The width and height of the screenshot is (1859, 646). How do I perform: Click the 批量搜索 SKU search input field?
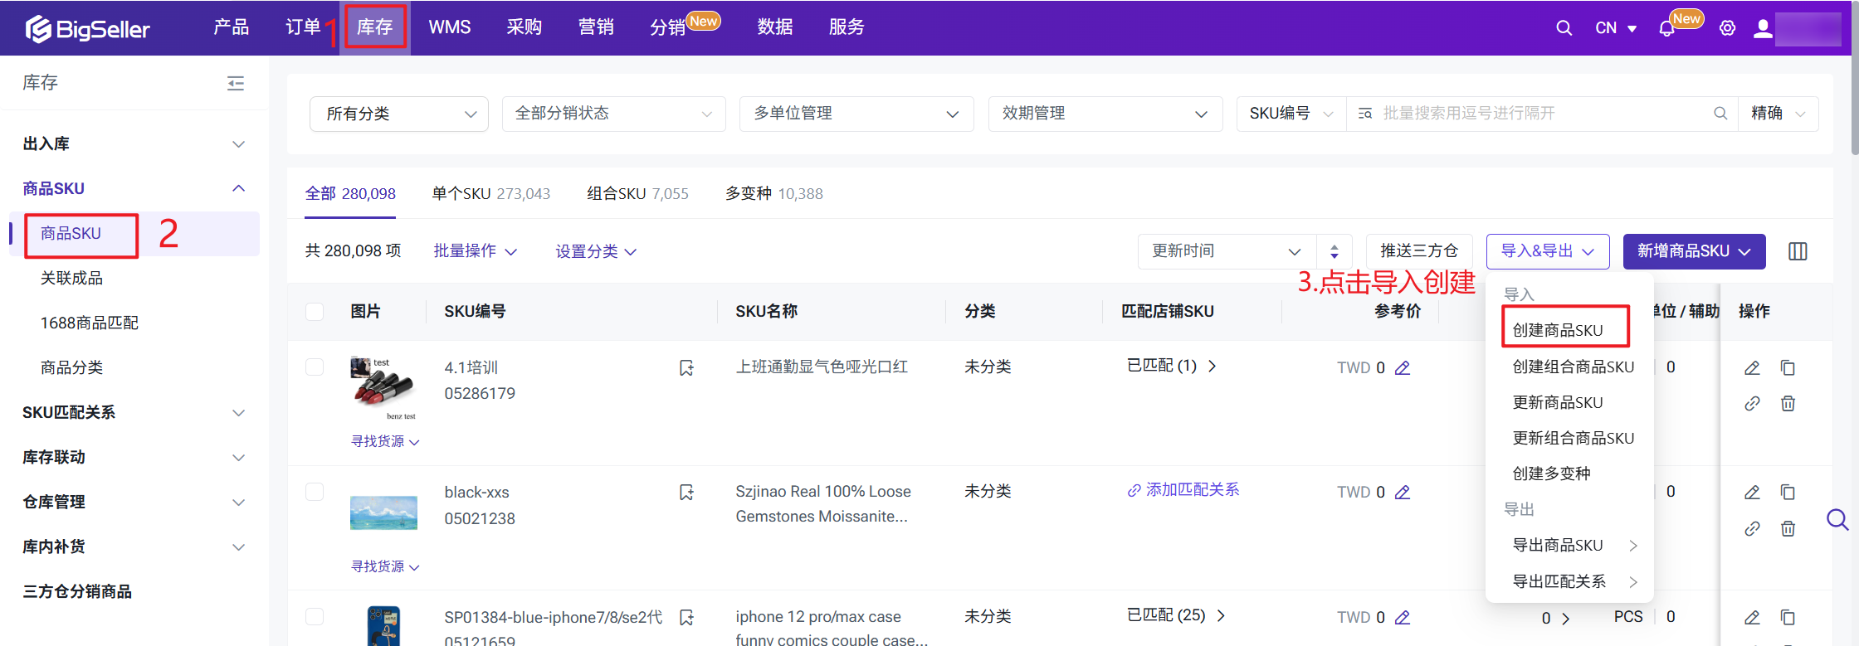pos(1535,114)
